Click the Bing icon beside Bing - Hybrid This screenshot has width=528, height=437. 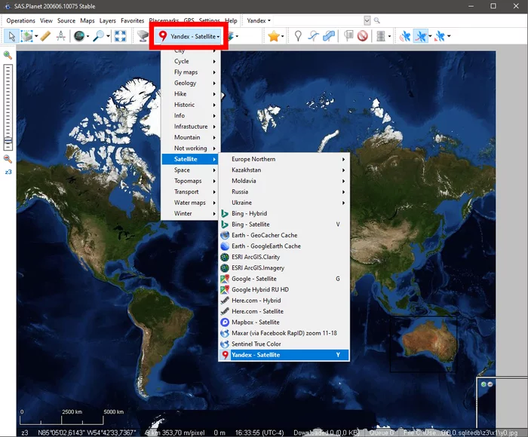coord(225,213)
